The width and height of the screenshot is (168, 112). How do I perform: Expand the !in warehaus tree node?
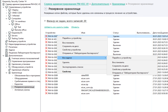click(10, 22)
